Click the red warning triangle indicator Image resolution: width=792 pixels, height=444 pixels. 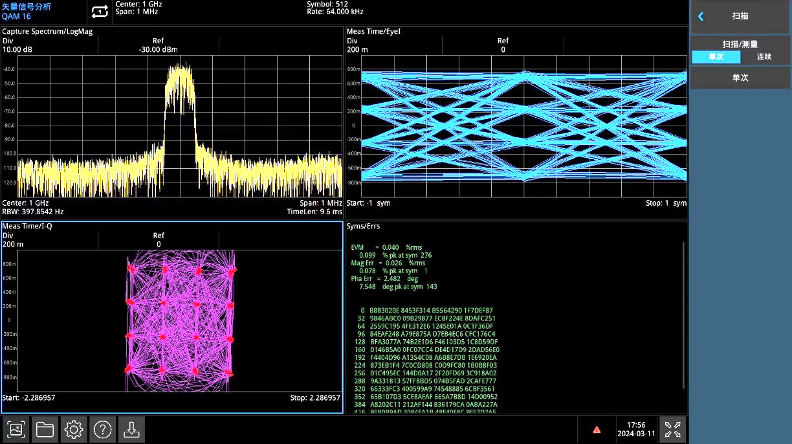coord(597,430)
